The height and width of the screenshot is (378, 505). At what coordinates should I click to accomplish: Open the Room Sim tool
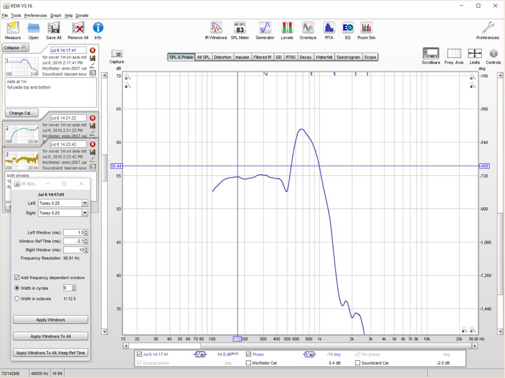click(366, 31)
